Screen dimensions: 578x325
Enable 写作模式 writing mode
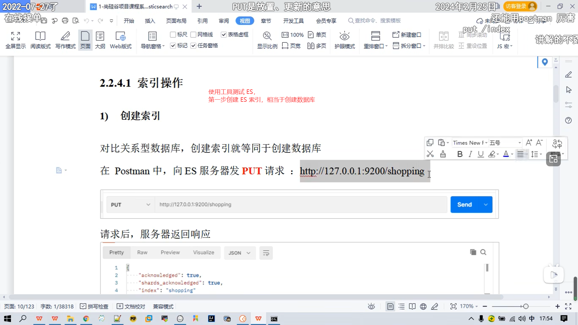click(65, 36)
